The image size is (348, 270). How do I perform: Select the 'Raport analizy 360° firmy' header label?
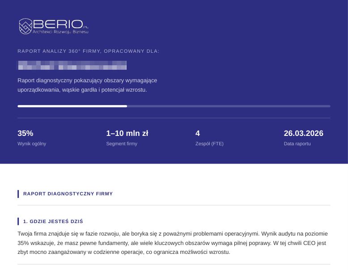(x=89, y=51)
